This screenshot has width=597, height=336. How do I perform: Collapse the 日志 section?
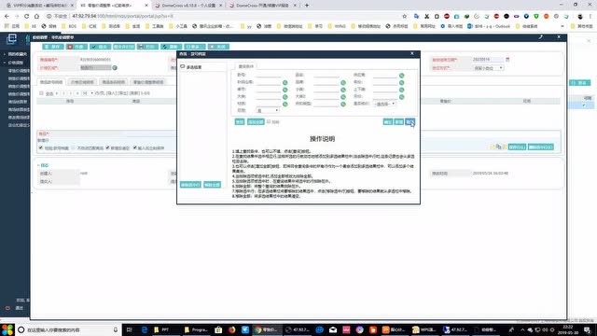click(43, 165)
